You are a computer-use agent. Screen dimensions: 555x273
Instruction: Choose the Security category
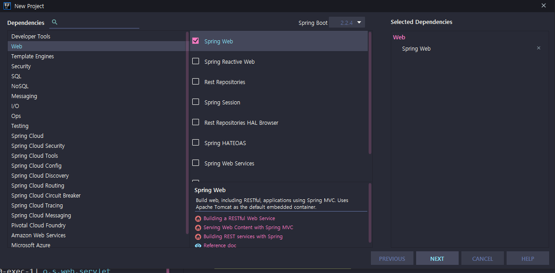[x=96, y=66]
